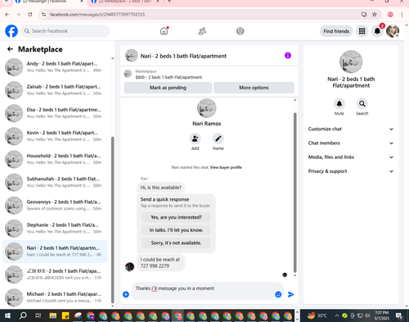Click the Find friends button

coord(336,31)
